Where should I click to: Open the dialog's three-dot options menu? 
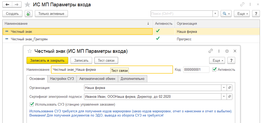click(219, 51)
